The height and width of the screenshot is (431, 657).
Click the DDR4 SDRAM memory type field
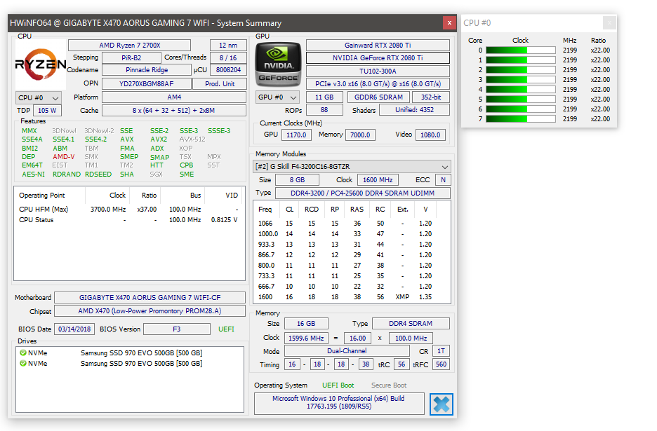tap(411, 324)
